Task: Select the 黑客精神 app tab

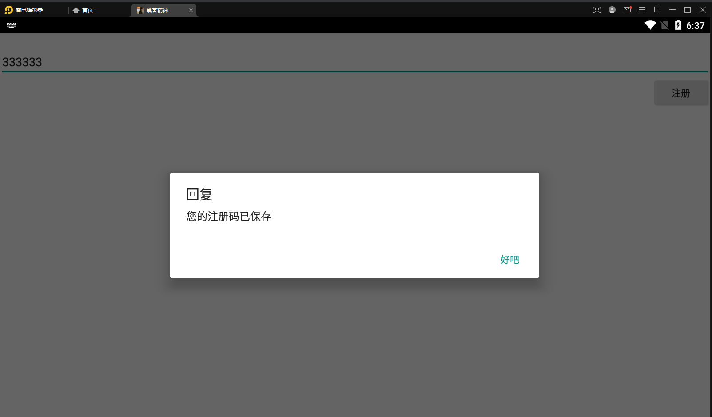Action: click(x=158, y=10)
